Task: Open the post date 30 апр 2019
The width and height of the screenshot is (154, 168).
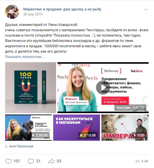Action: tap(33, 14)
